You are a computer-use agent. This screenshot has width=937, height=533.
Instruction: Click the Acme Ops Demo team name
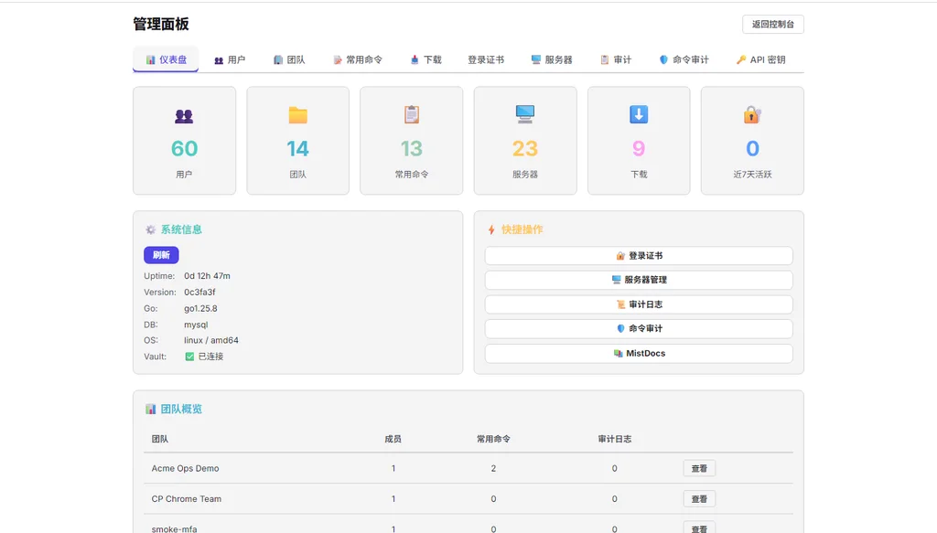[x=185, y=468]
